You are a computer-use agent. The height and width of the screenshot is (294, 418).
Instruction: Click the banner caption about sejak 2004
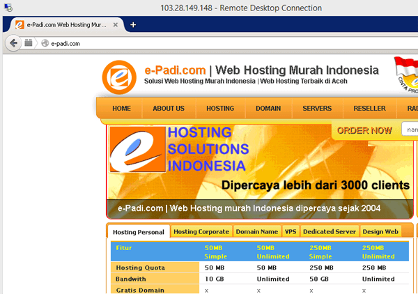tap(249, 208)
